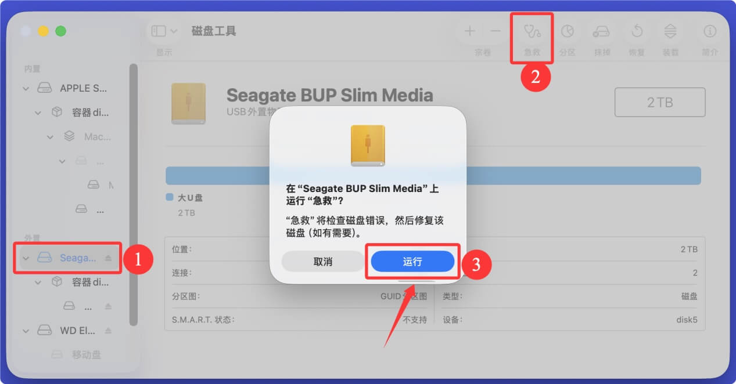Select the 分区 (Partition) toolbar icon
736x384 pixels.
coord(566,31)
